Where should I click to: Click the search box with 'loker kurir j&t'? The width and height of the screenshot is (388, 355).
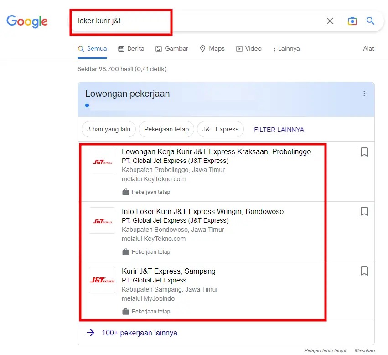click(196, 21)
